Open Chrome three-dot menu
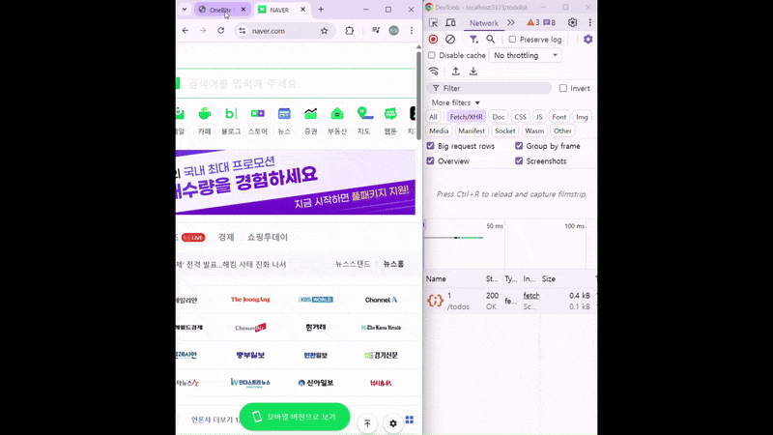This screenshot has width=773, height=435. (x=412, y=31)
